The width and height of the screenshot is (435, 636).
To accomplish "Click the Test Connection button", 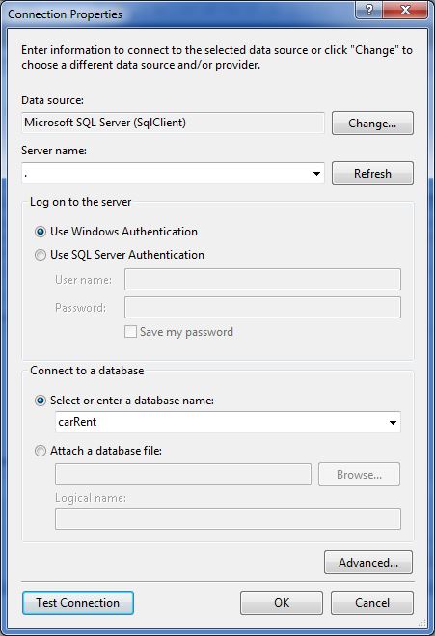I will tap(78, 603).
